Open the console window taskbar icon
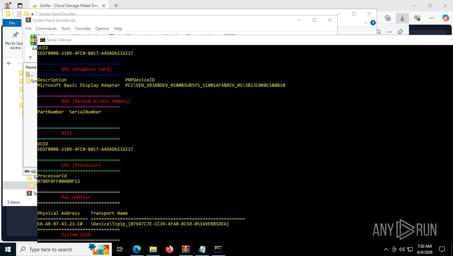The width and height of the screenshot is (453, 256). (x=218, y=249)
